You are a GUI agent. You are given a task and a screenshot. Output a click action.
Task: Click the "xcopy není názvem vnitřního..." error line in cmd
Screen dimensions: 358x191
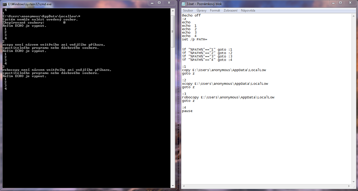[54, 45]
